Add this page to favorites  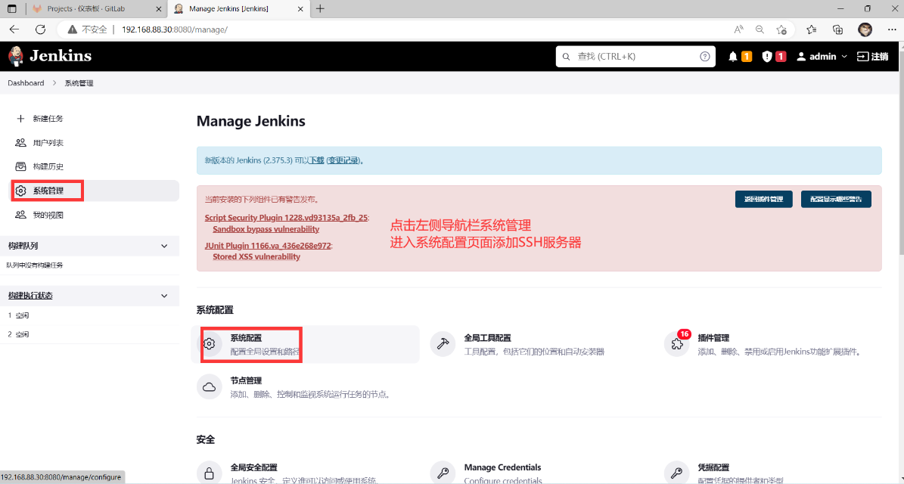click(781, 29)
